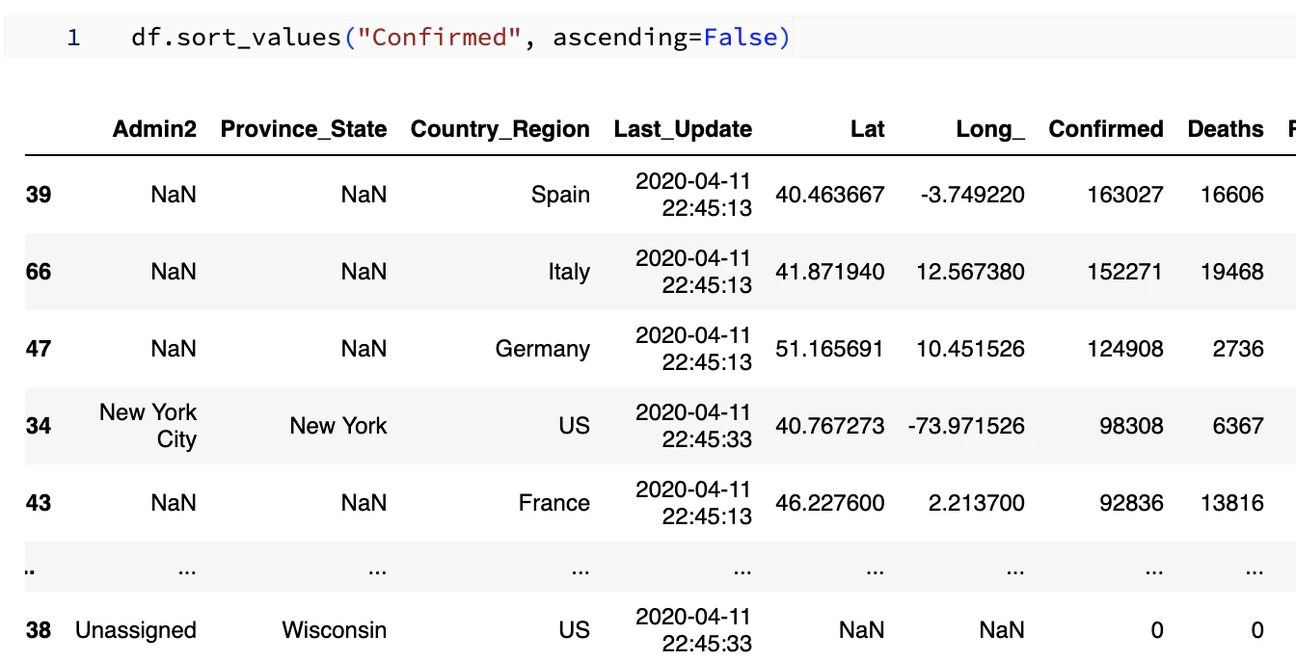Click latitude value 41.871940

(830, 272)
